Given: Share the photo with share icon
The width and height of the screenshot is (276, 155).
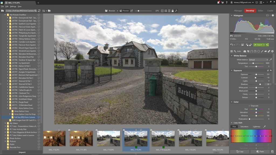Looking at the screenshot, I should point(267,45).
